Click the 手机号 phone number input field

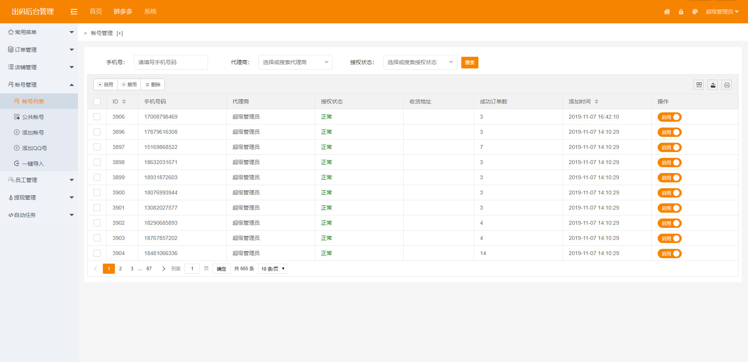click(x=171, y=62)
